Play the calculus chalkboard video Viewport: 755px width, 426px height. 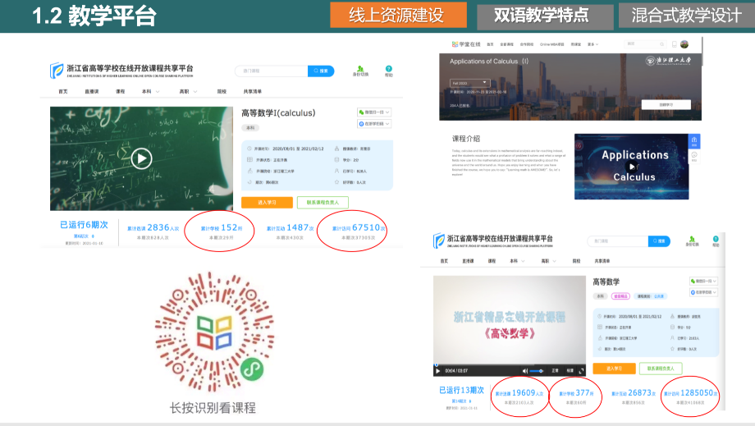141,158
